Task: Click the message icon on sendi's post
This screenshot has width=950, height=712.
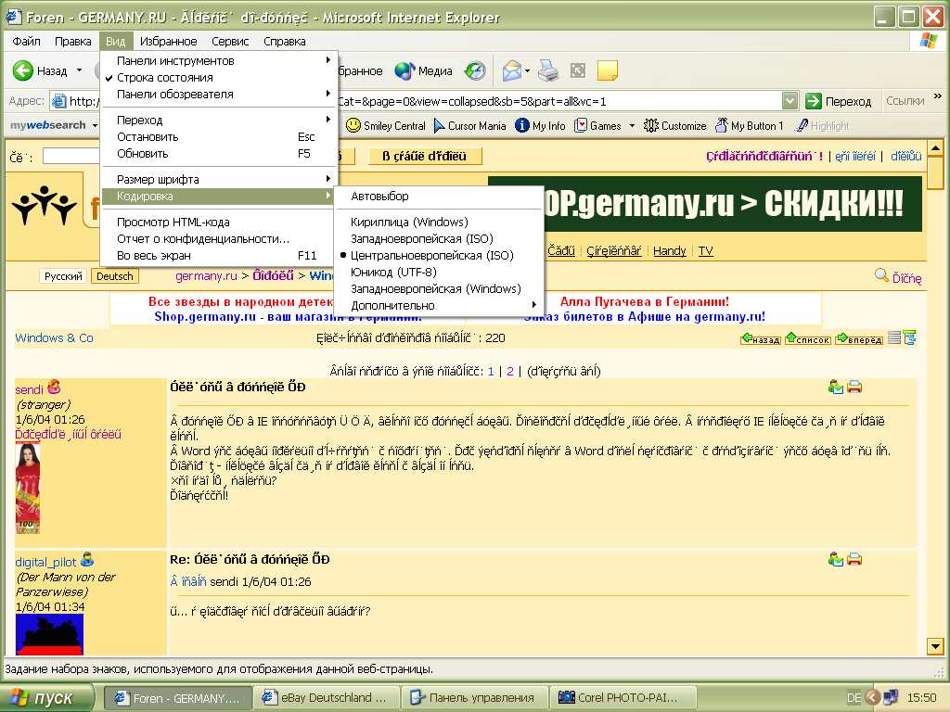Action: click(x=836, y=387)
